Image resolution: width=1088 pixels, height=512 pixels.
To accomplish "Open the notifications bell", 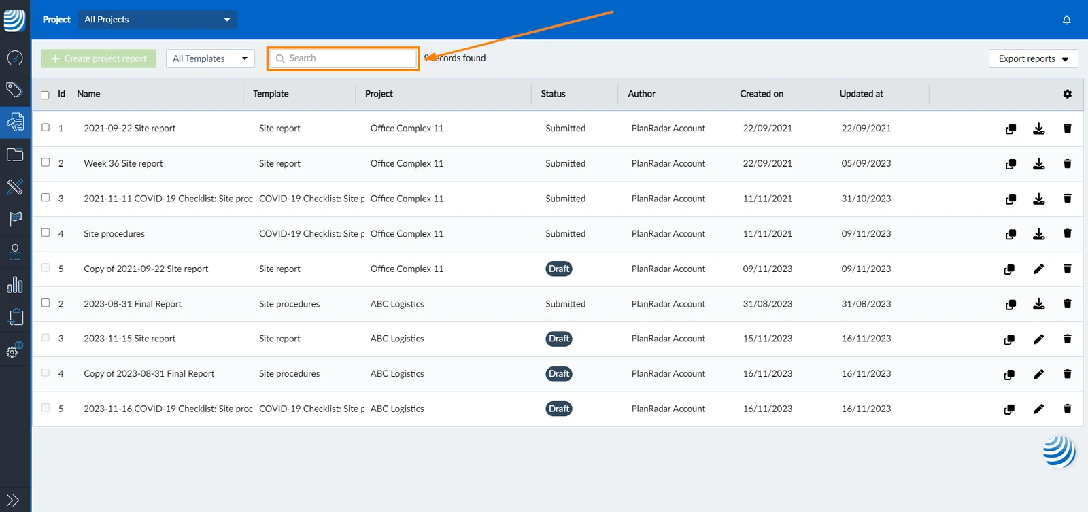I will tap(1066, 20).
